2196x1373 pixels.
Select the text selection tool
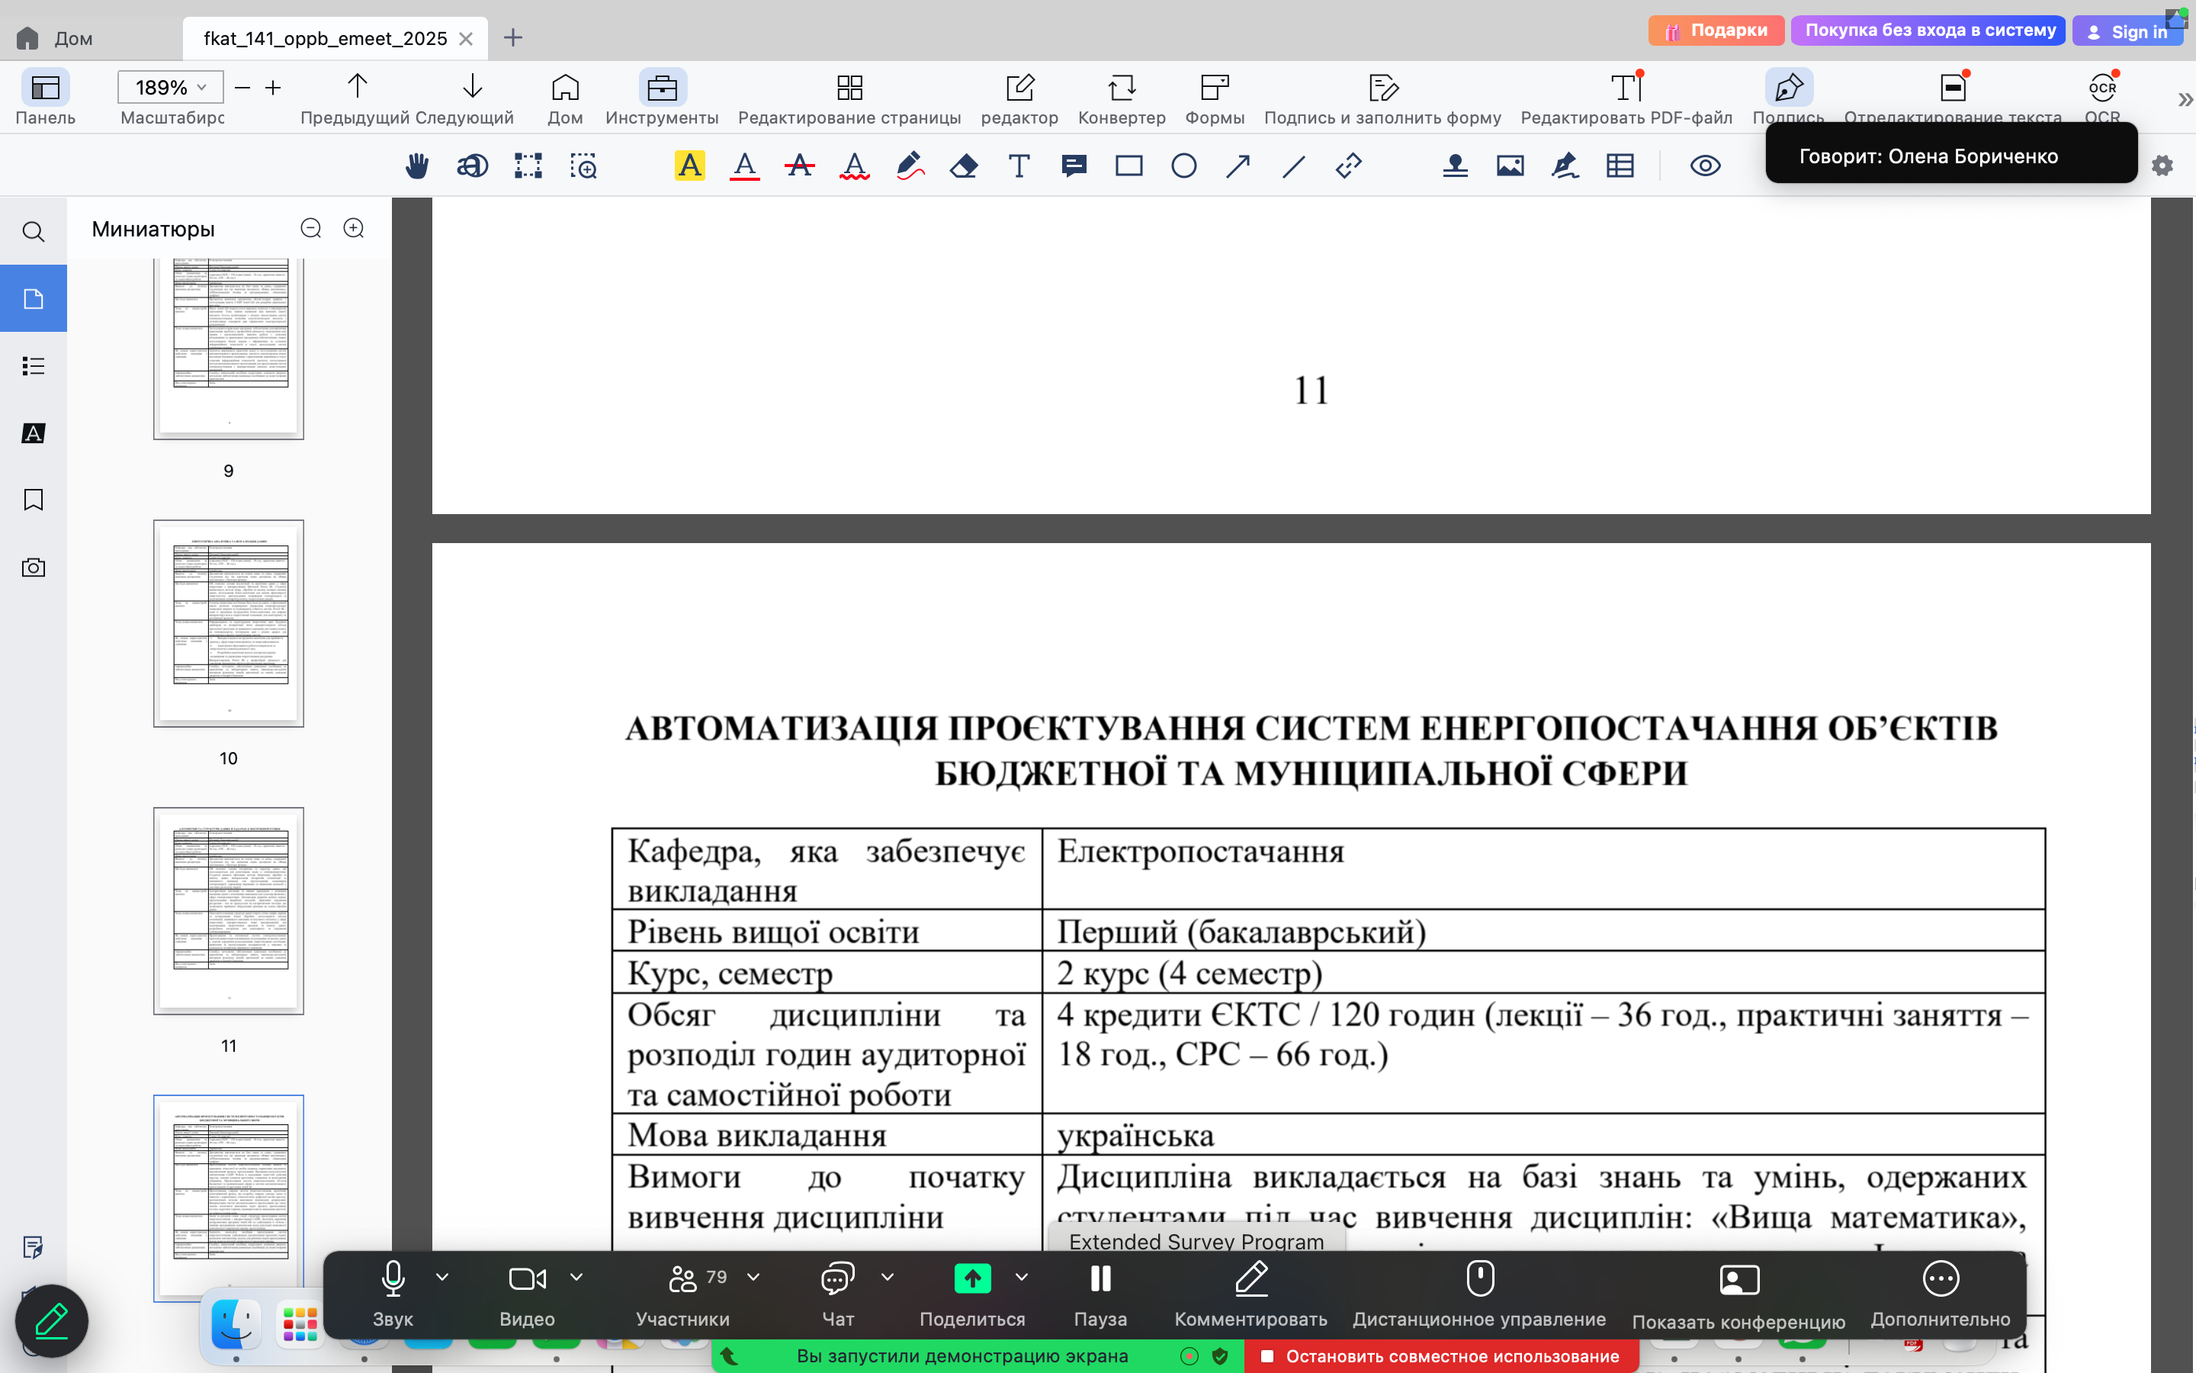point(472,166)
